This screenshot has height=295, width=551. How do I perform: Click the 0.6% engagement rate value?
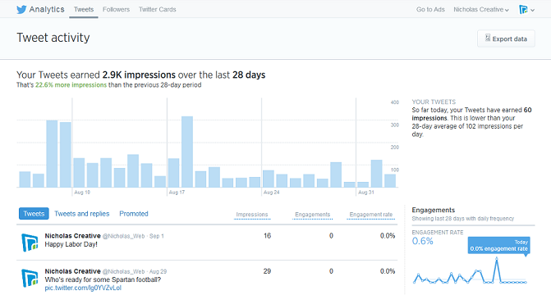[422, 242]
